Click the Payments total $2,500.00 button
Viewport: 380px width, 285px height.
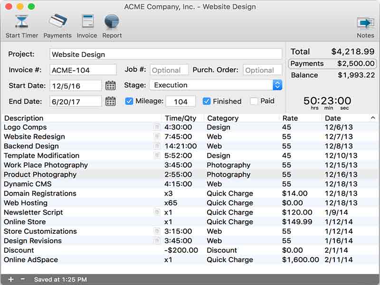(332, 64)
